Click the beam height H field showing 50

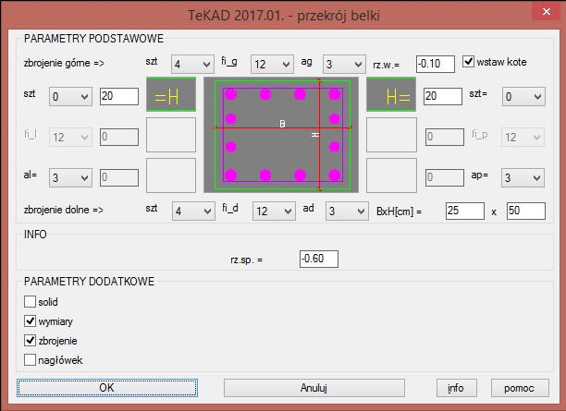click(x=526, y=211)
